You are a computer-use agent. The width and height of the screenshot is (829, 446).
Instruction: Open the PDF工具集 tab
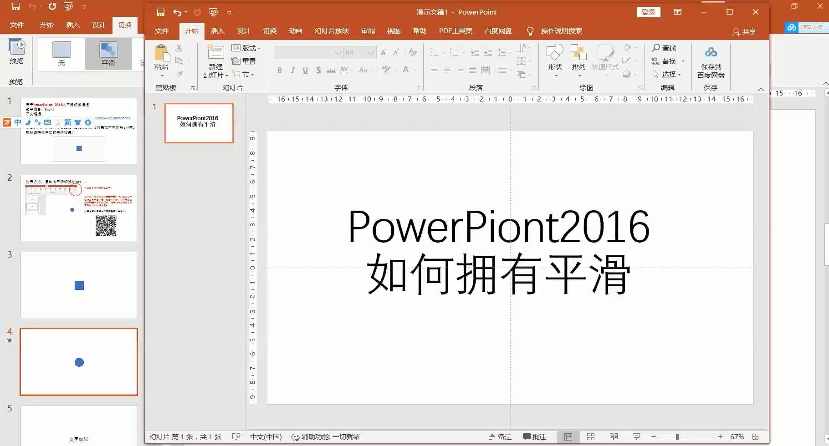(455, 31)
